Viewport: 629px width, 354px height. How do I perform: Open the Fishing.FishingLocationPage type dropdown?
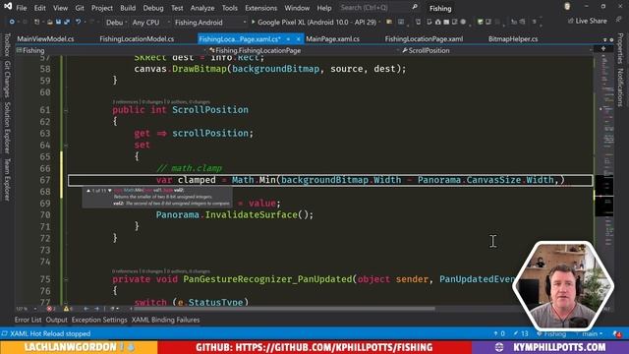coord(304,50)
